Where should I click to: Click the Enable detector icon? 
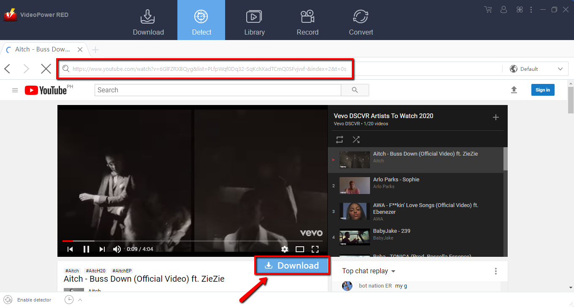pos(8,300)
